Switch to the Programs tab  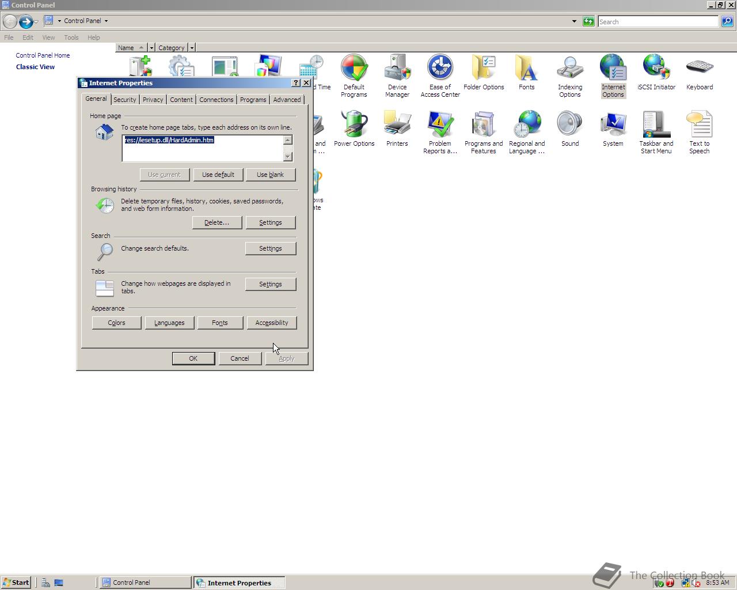coord(253,100)
